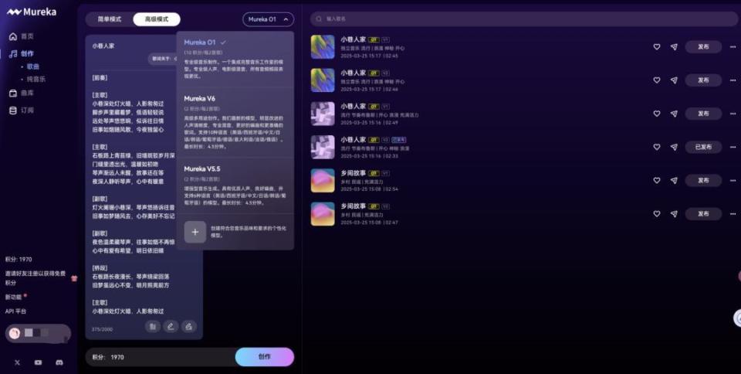The image size is (741, 374).
Task: Click the 小巷人家 02:33 track cover thumbnail
Action: coord(323,147)
